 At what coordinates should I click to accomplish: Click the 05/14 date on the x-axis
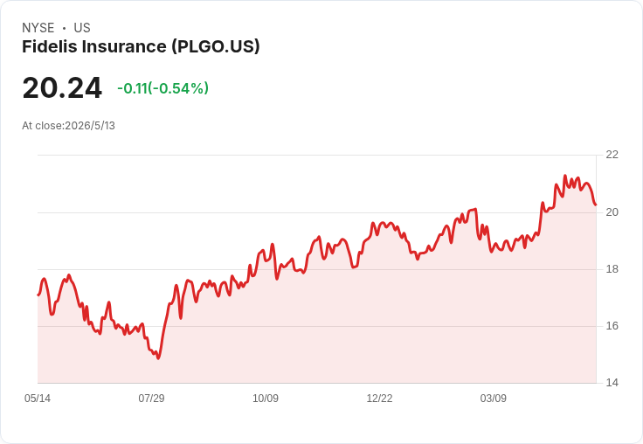click(x=38, y=398)
